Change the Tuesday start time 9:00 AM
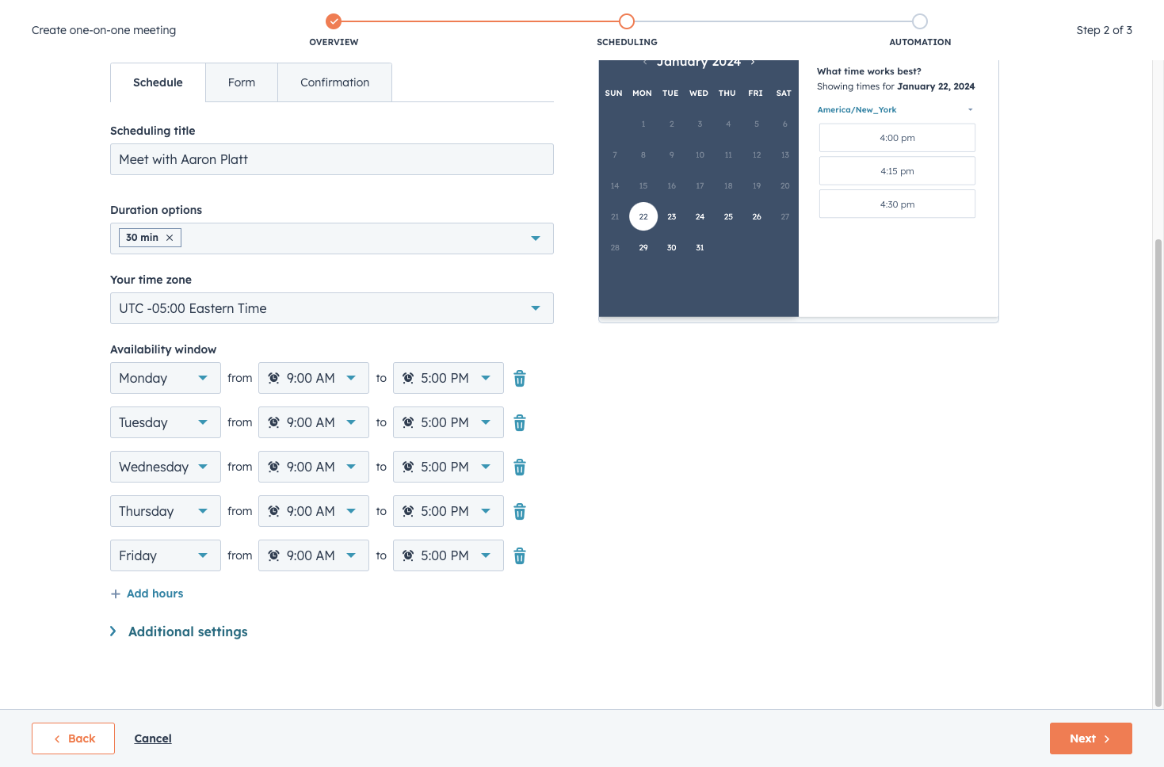 click(314, 422)
